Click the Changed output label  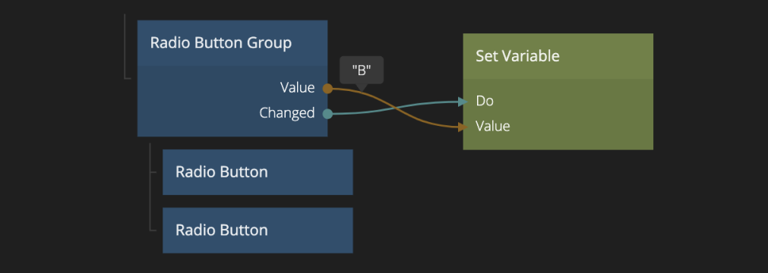pyautogui.click(x=287, y=113)
